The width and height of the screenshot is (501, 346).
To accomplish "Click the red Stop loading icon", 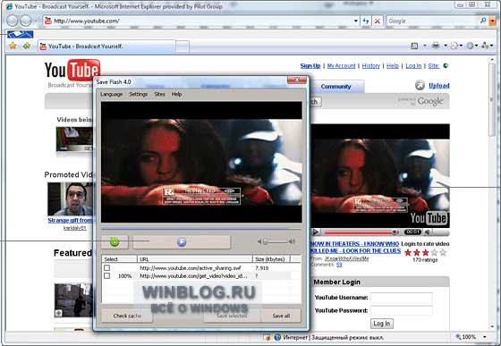I will coord(378,21).
